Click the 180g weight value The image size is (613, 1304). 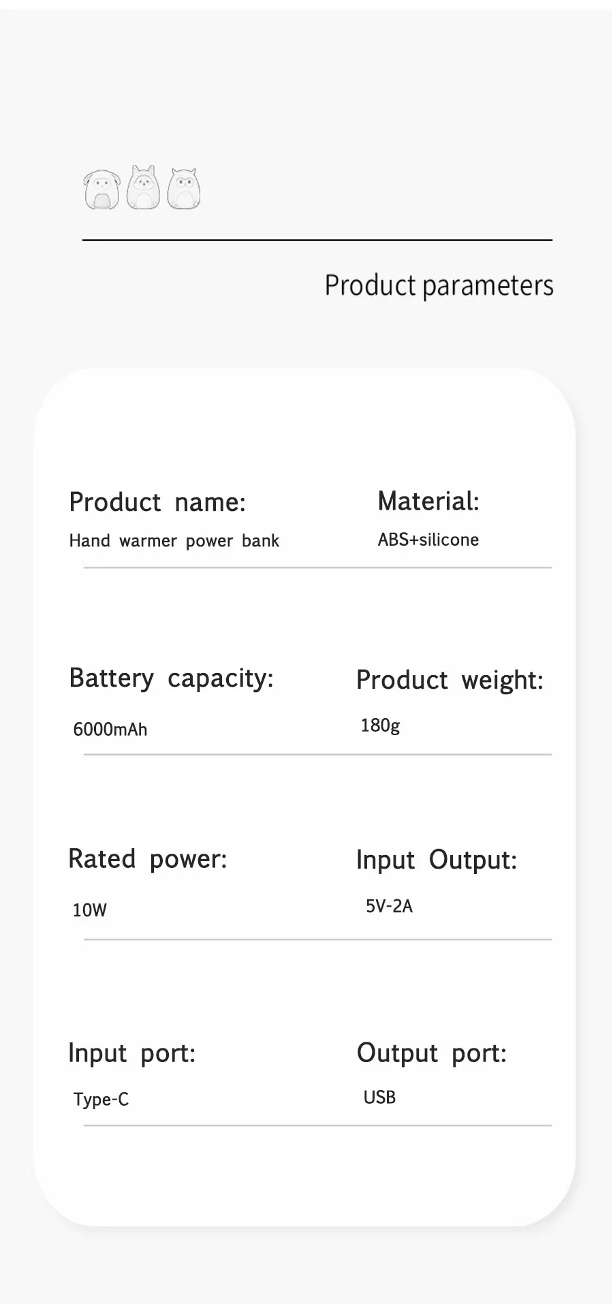(380, 726)
